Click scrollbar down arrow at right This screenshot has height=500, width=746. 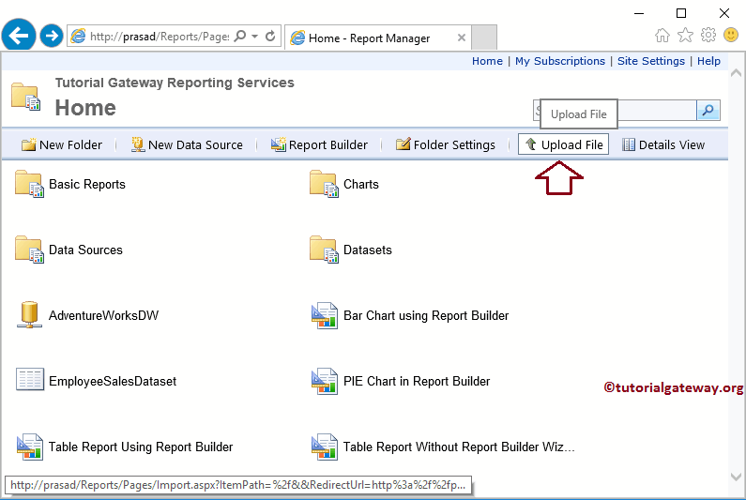(x=736, y=477)
